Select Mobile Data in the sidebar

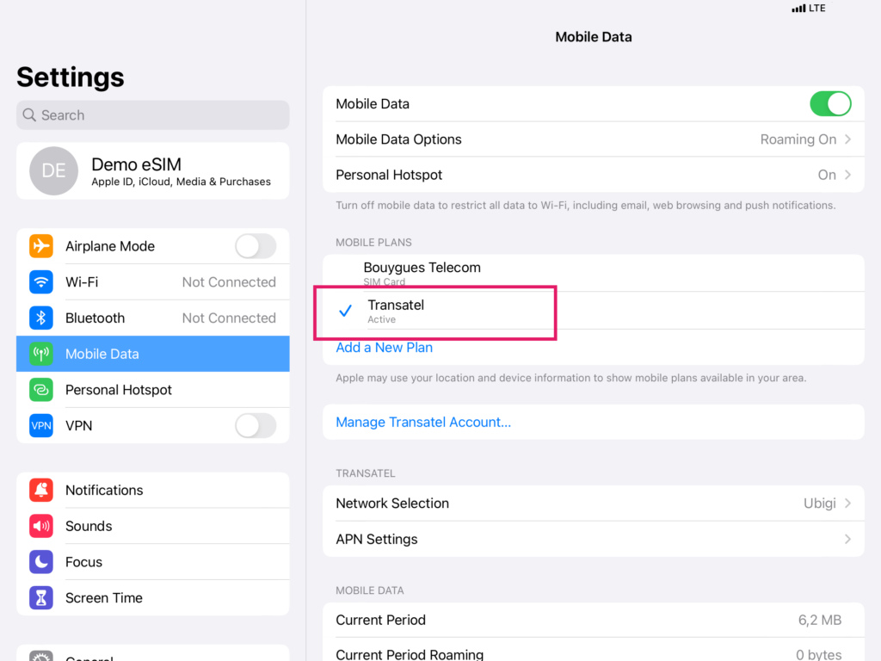pos(152,354)
